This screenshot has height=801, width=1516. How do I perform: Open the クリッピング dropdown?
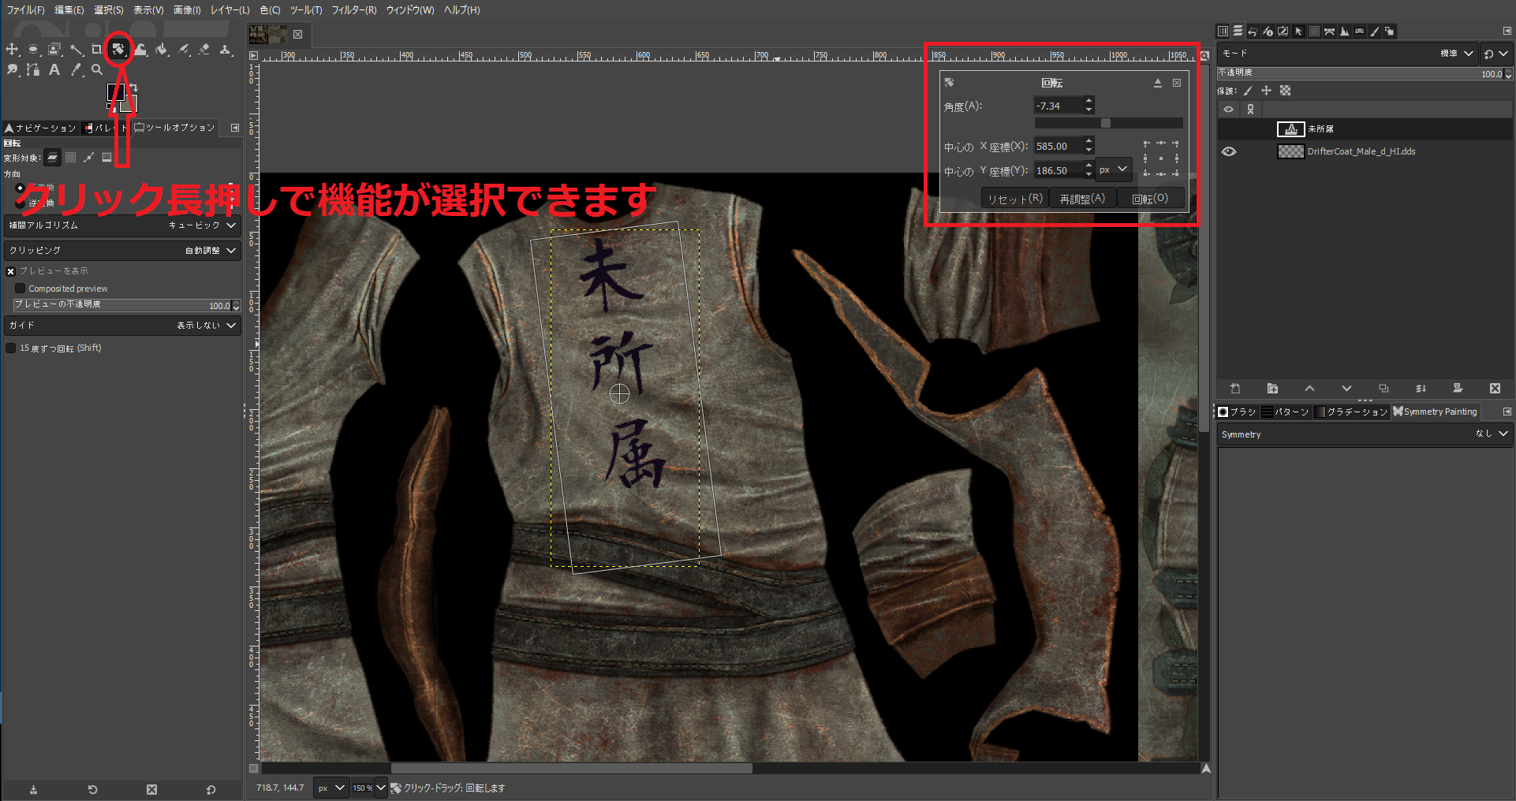pos(122,251)
